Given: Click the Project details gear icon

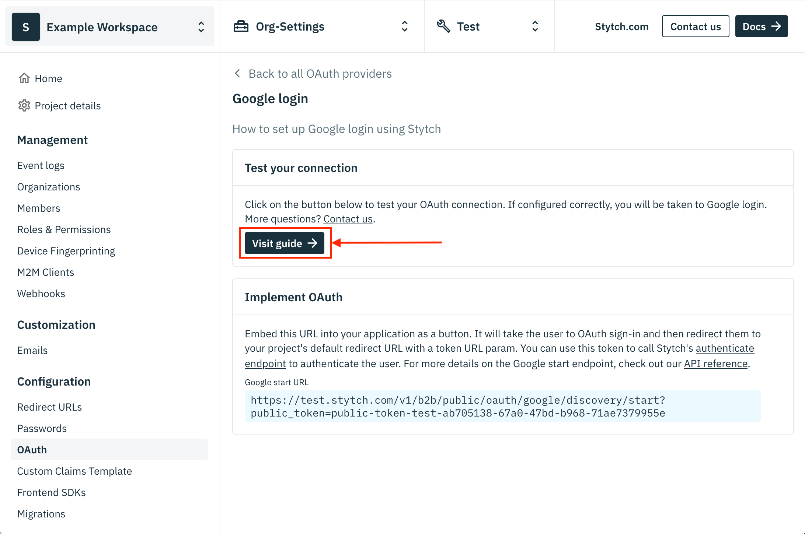Looking at the screenshot, I should pos(24,106).
